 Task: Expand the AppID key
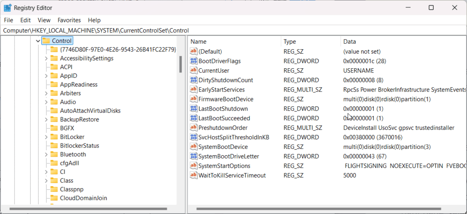click(x=46, y=76)
